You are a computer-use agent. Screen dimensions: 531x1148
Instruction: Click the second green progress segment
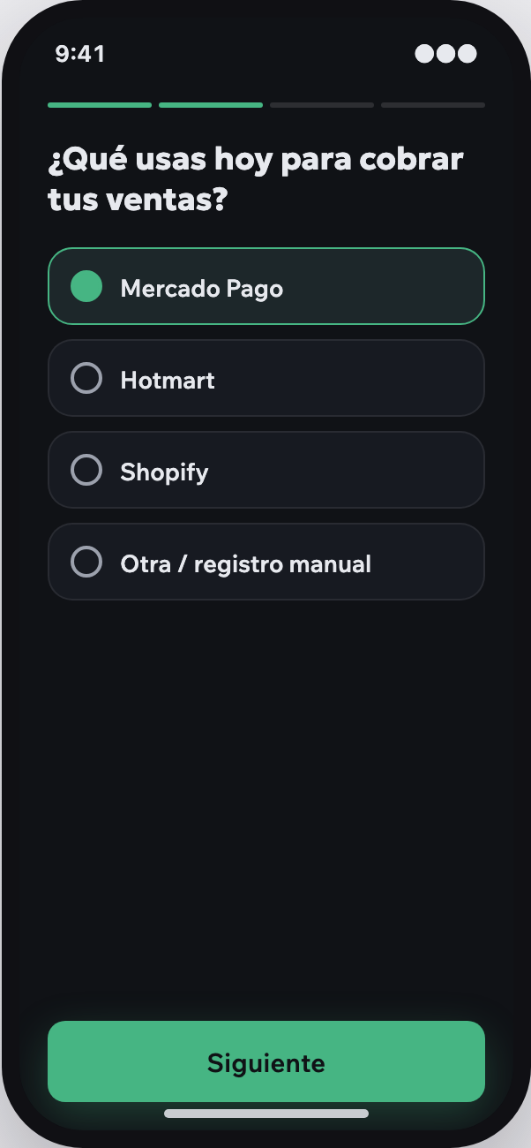(x=211, y=105)
